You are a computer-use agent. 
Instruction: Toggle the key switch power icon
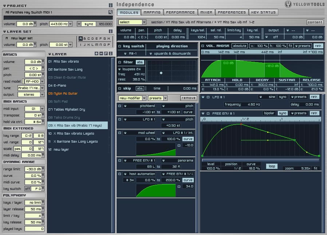(120, 46)
